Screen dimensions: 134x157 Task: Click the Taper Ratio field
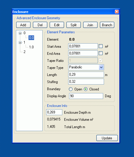pos(83,60)
